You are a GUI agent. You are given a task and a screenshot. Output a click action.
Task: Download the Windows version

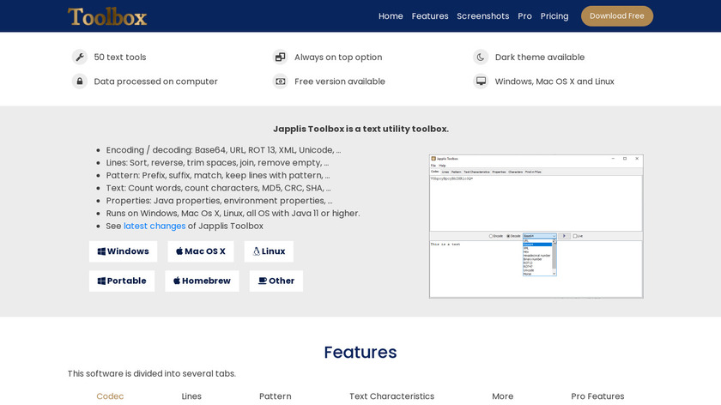(123, 251)
